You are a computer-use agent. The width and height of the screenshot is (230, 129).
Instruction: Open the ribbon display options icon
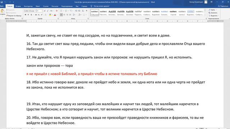coord(212,2)
